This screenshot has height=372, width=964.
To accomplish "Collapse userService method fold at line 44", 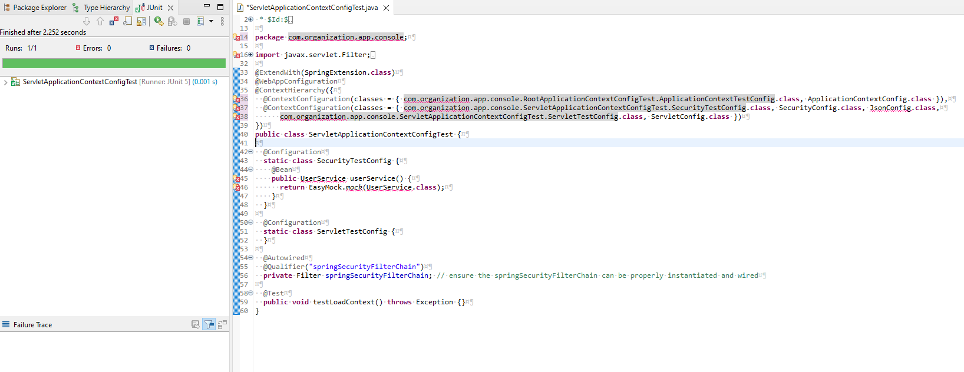I will pyautogui.click(x=251, y=170).
